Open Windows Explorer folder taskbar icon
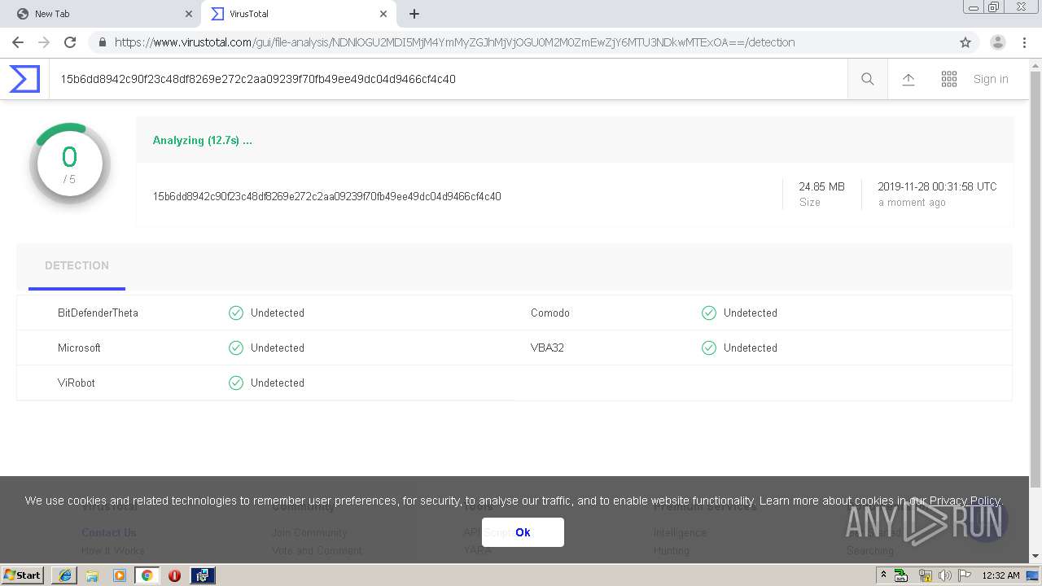The width and height of the screenshot is (1042, 586). (92, 575)
